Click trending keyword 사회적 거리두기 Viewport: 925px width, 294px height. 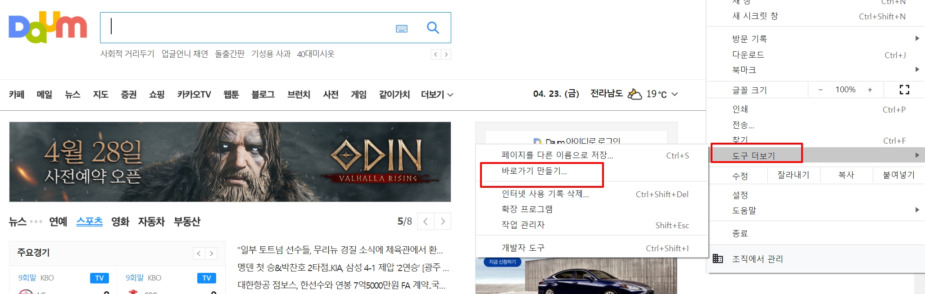tap(127, 54)
